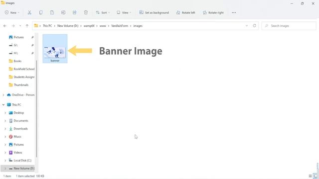Click the Cut scissors icon
319x179 pixels.
[x=29, y=12]
